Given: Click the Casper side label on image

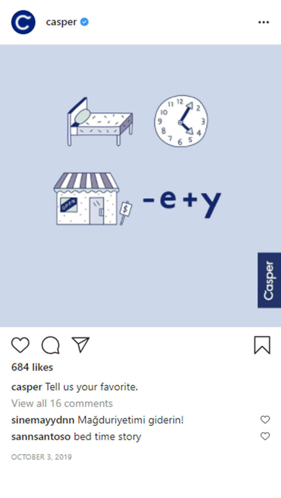Looking at the screenshot, I should [269, 280].
